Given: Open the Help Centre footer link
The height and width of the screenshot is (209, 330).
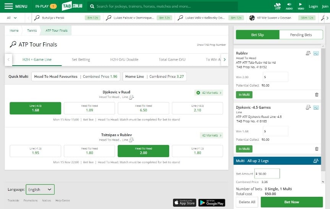Looking at the screenshot, I should [63, 201].
